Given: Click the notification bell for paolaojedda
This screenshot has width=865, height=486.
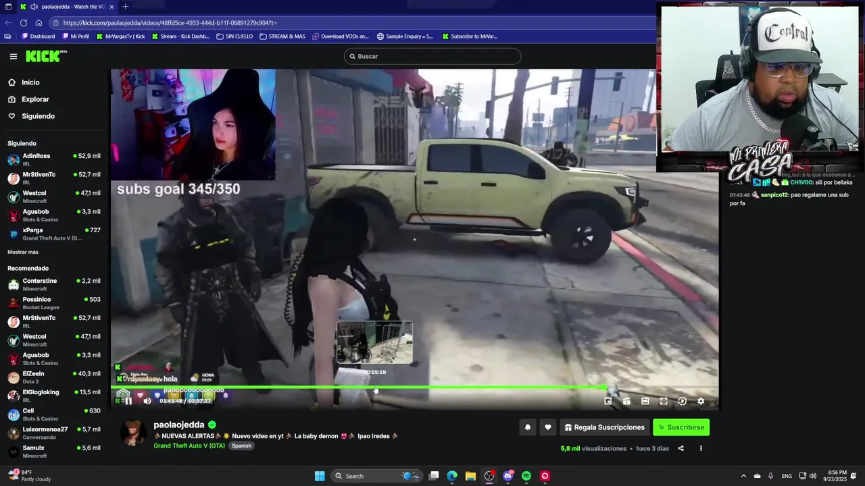Looking at the screenshot, I should [528, 427].
